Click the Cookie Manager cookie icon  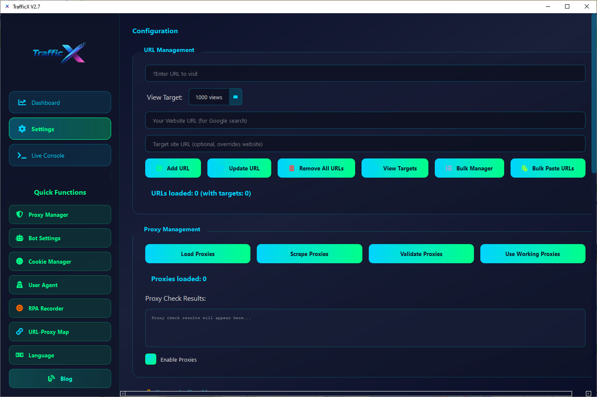(20, 261)
